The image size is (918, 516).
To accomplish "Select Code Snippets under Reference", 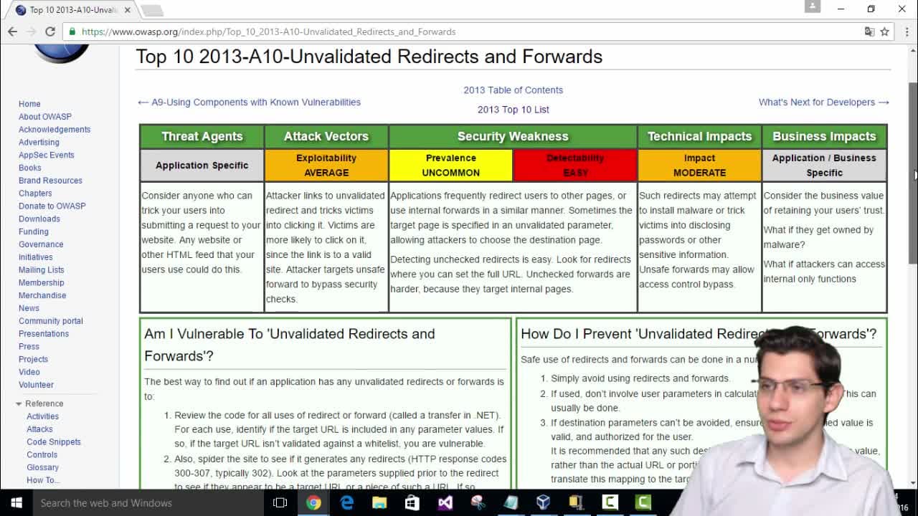I will coord(54,441).
